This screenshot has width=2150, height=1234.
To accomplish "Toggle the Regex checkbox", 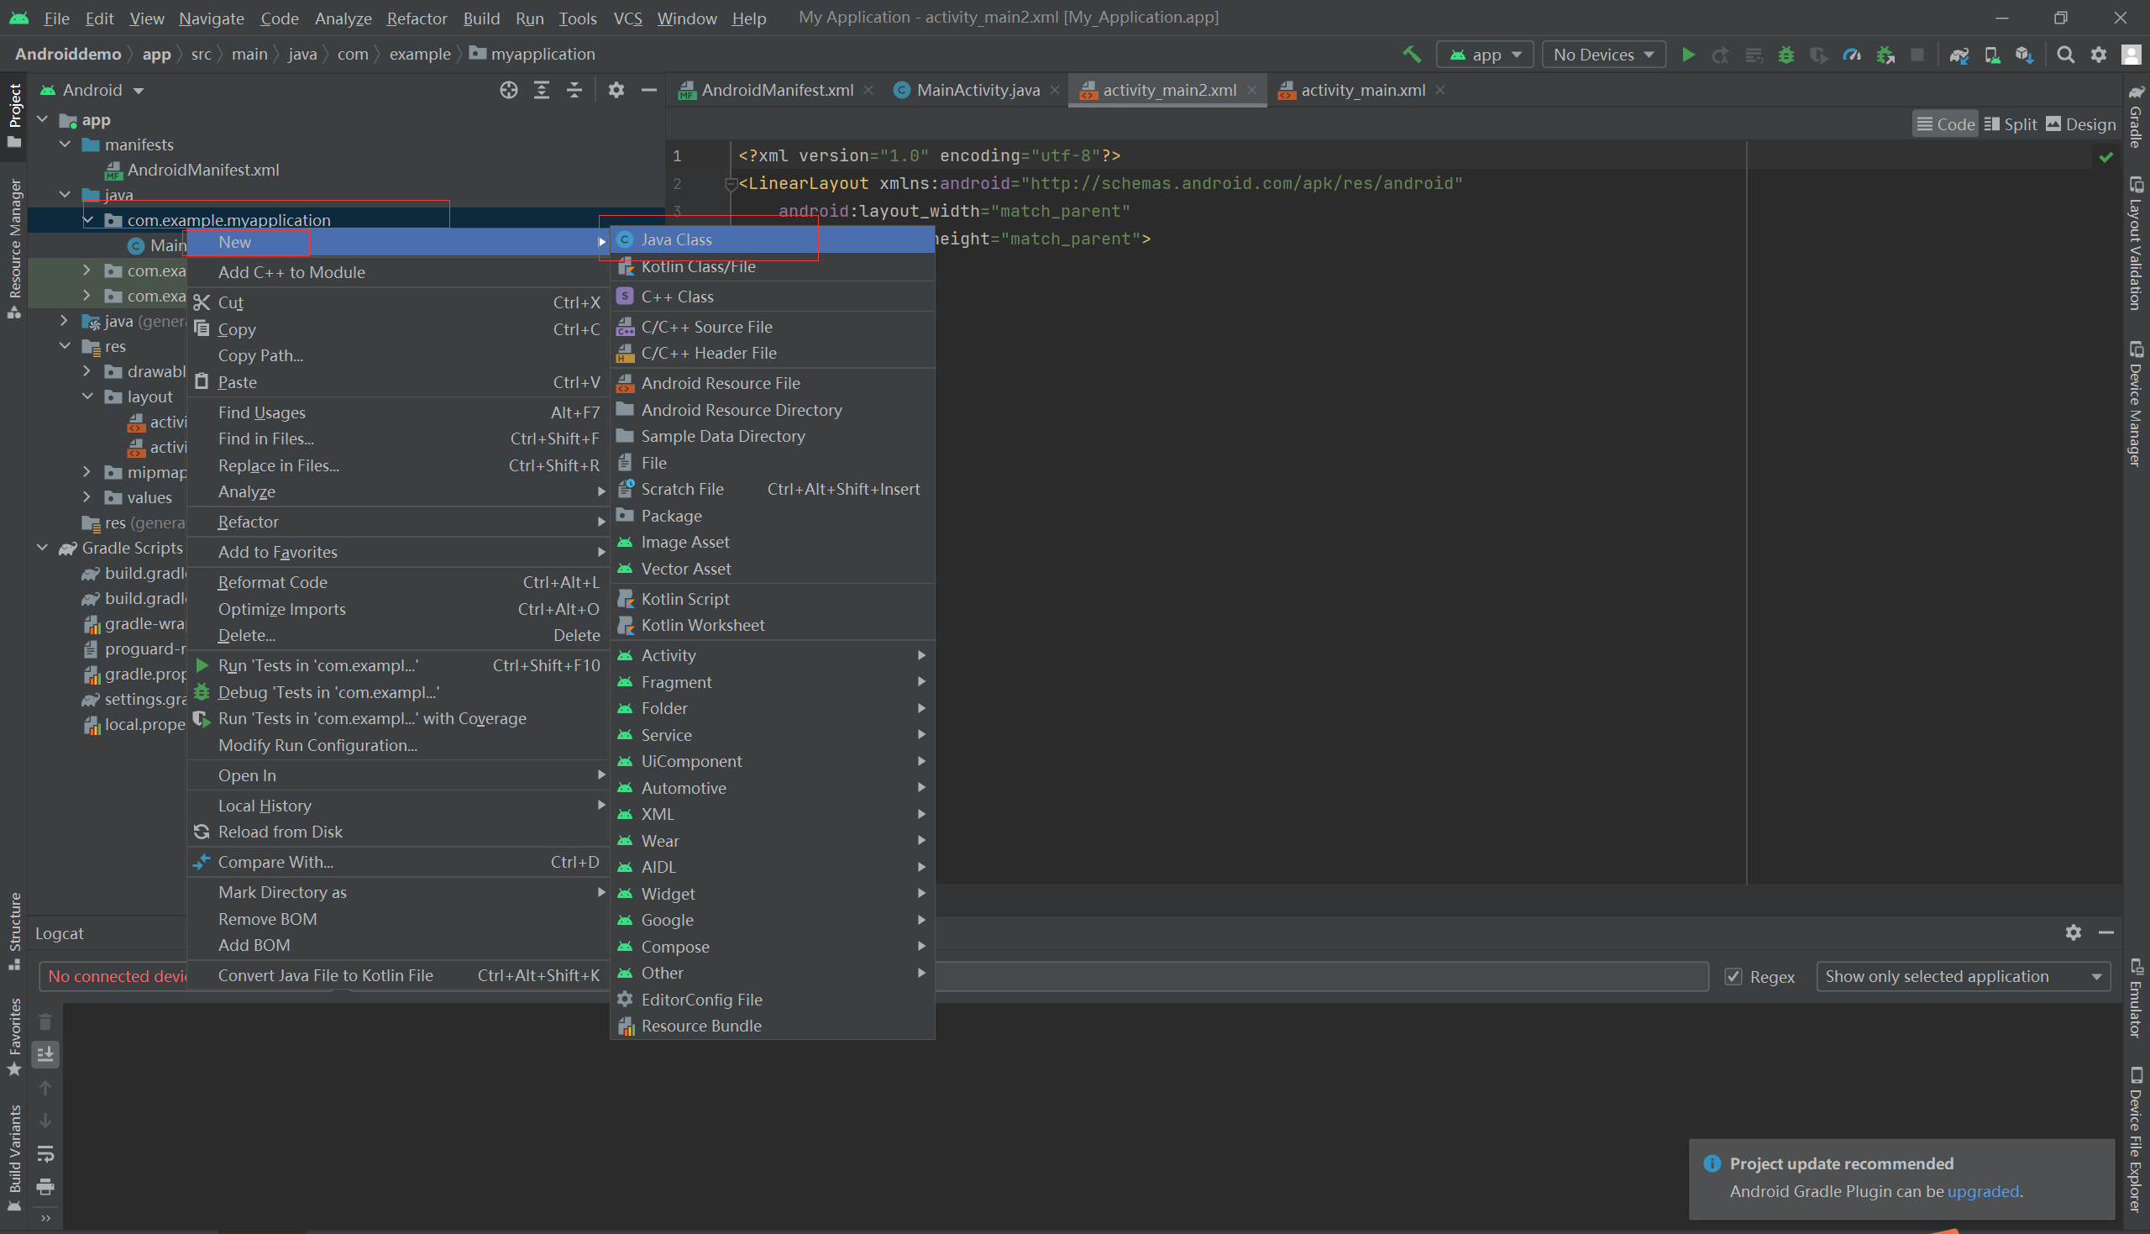I will 1733,976.
